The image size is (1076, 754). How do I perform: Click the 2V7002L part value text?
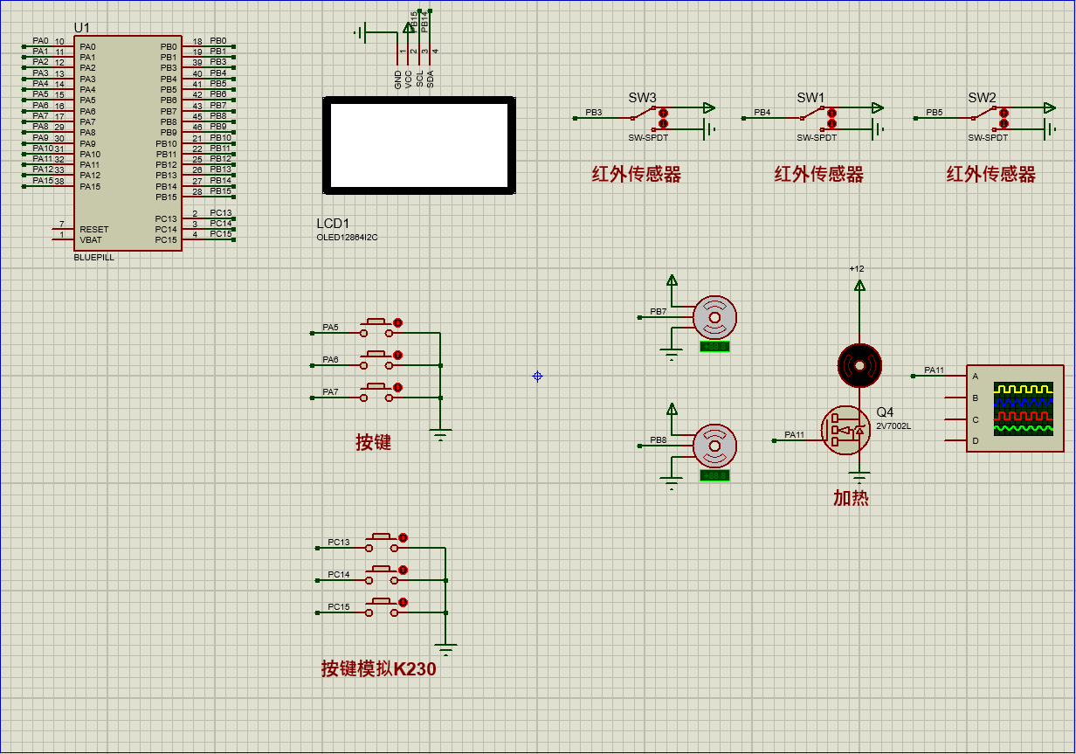(893, 426)
